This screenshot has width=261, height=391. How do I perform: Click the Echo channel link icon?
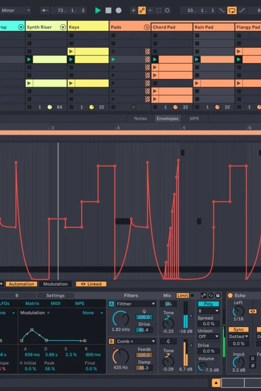tap(253, 311)
